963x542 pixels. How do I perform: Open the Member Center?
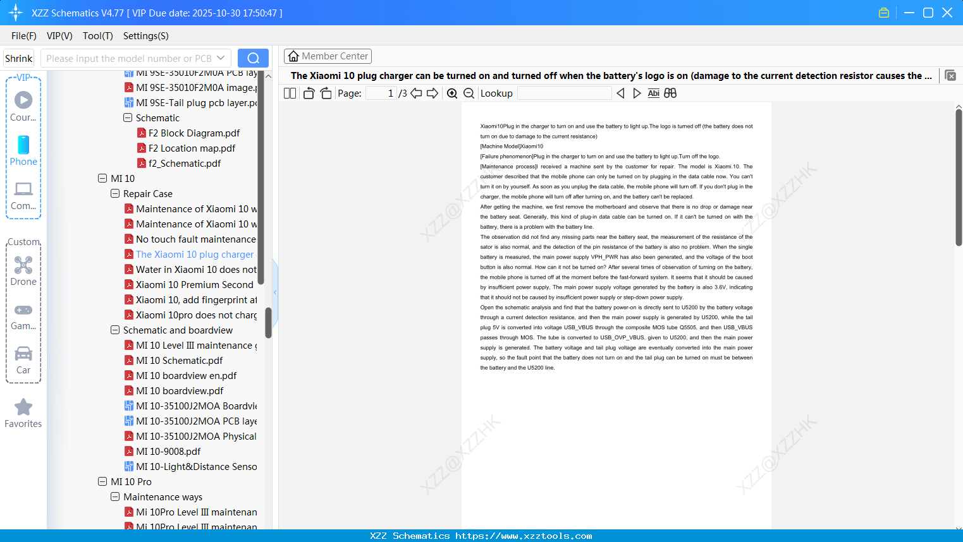pyautogui.click(x=328, y=56)
